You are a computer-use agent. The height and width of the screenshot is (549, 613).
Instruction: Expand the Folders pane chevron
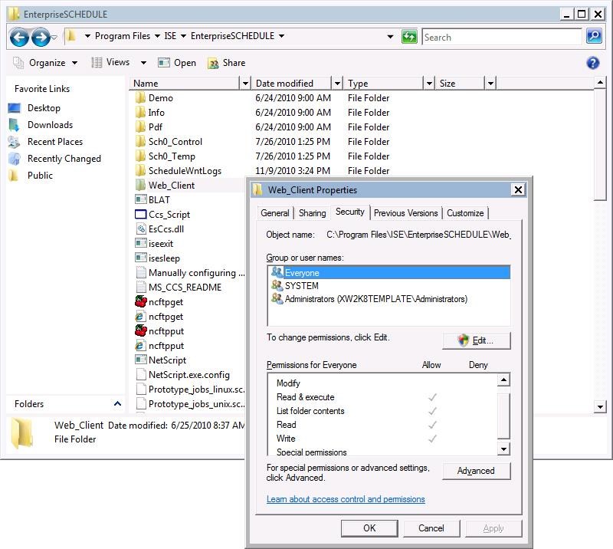(117, 404)
